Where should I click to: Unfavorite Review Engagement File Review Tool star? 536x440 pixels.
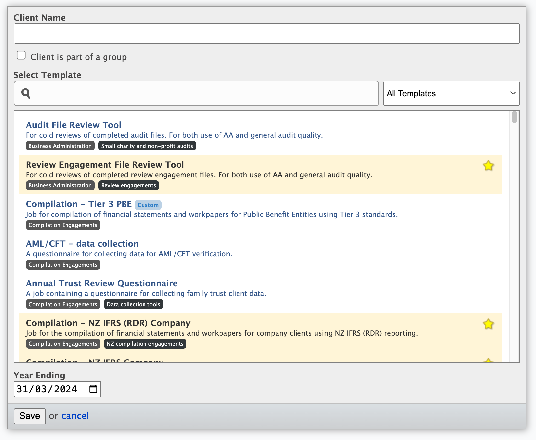488,166
